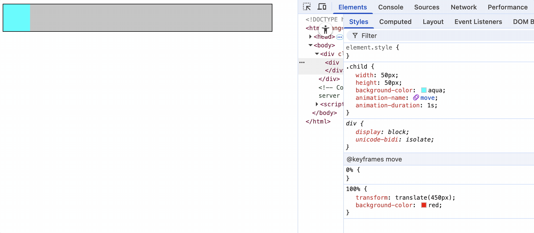Switch to the Computed sub-tab

point(395,22)
